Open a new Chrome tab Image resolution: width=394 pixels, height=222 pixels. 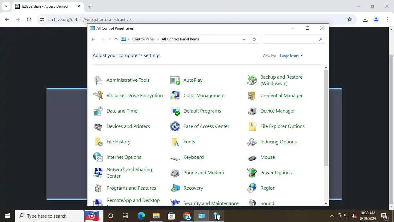[90, 6]
